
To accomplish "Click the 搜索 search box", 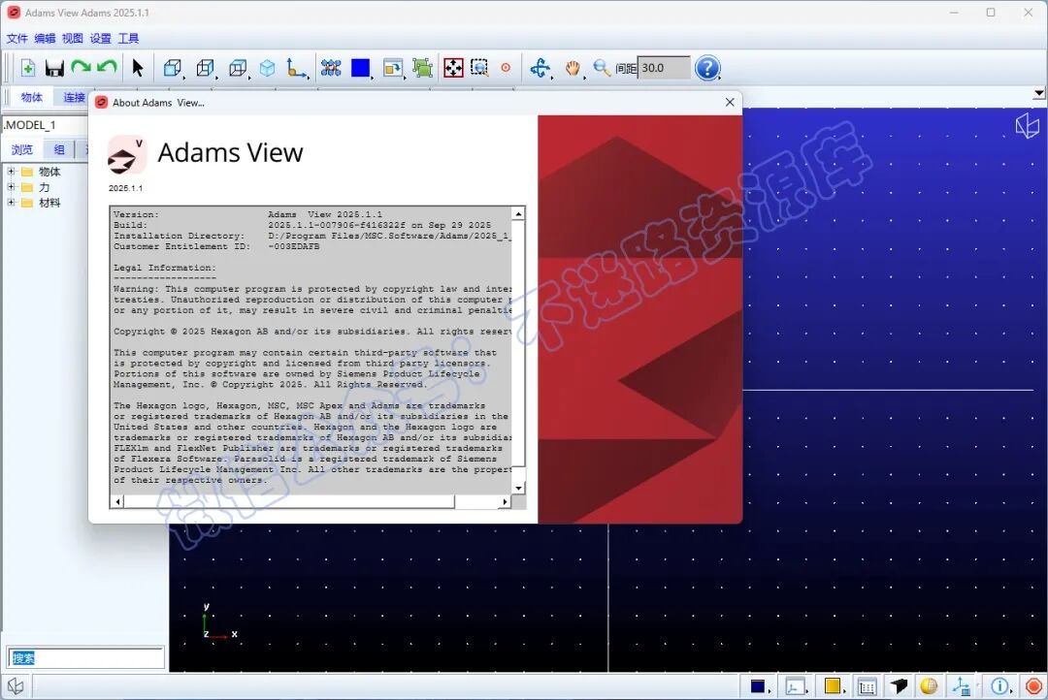I will point(85,658).
